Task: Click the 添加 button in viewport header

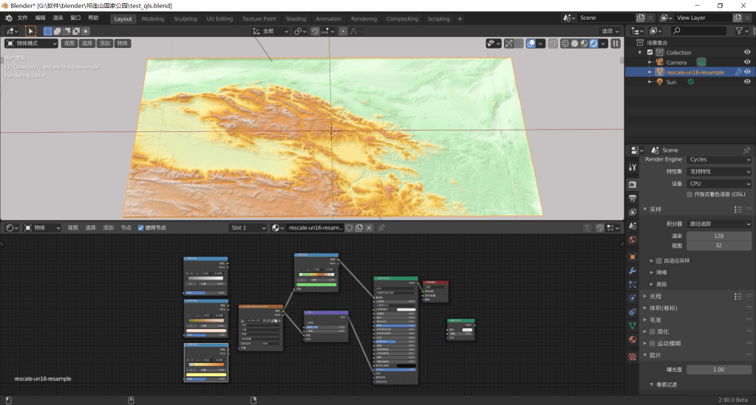Action: (105, 44)
